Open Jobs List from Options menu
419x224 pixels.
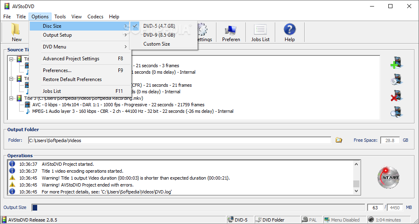[x=80, y=91]
